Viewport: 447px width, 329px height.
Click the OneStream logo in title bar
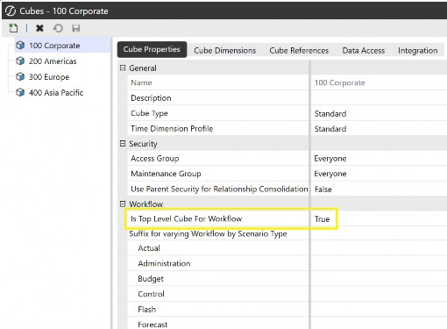pos(11,11)
